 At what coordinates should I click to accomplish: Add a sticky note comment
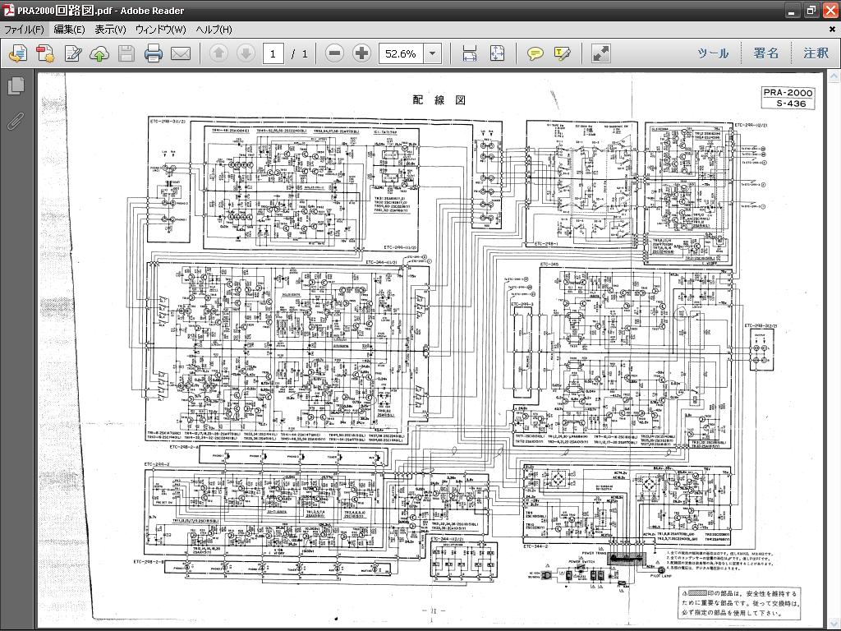[x=535, y=53]
